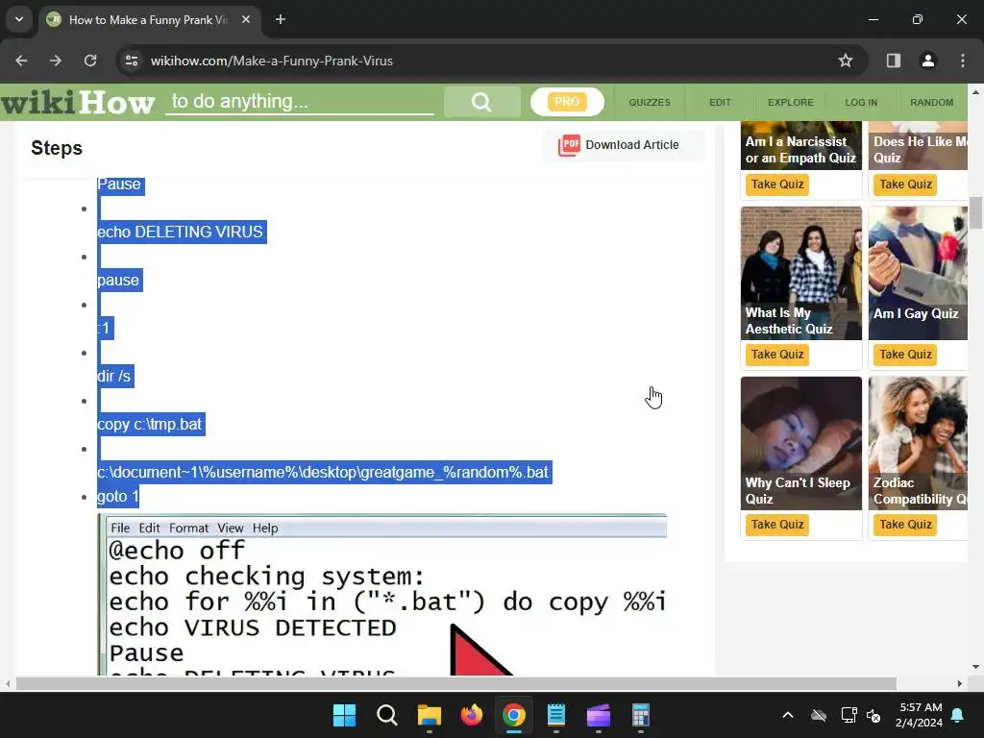Bookmark this page with the star icon
The width and height of the screenshot is (984, 738).
[x=846, y=61]
